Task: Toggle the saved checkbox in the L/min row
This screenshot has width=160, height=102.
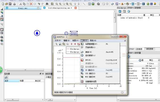Action: tap(159, 63)
